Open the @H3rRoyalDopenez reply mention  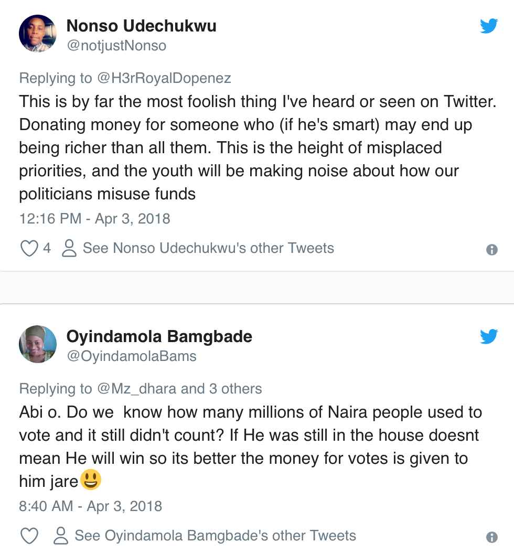[x=164, y=78]
